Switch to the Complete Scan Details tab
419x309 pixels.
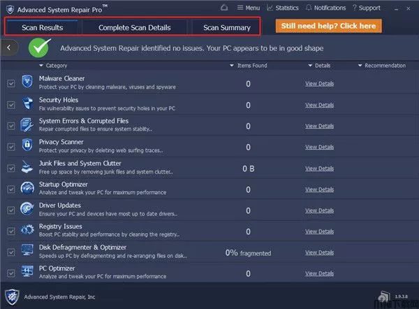134,27
